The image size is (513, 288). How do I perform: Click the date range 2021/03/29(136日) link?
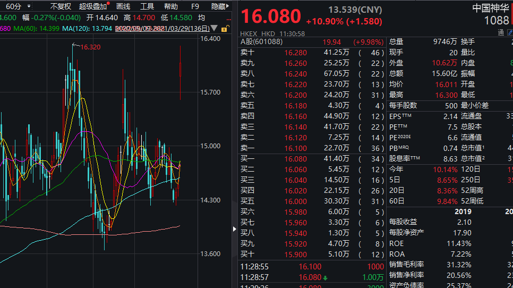(163, 29)
